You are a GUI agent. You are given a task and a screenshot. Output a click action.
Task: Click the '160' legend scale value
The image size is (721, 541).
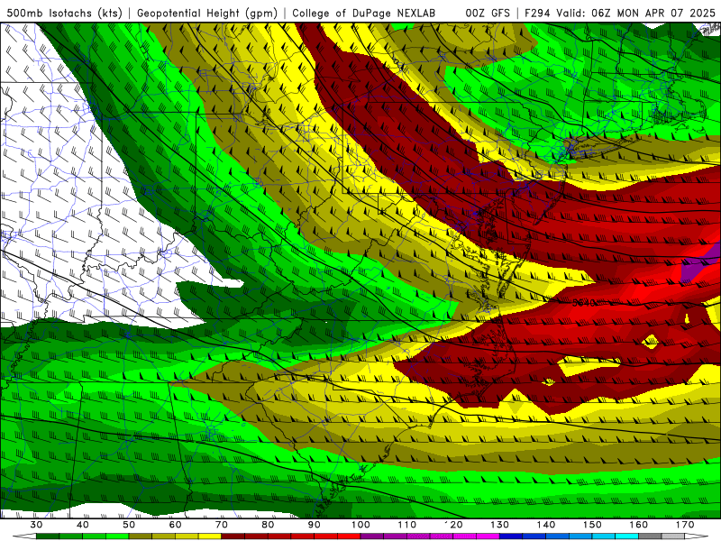tap(639, 525)
